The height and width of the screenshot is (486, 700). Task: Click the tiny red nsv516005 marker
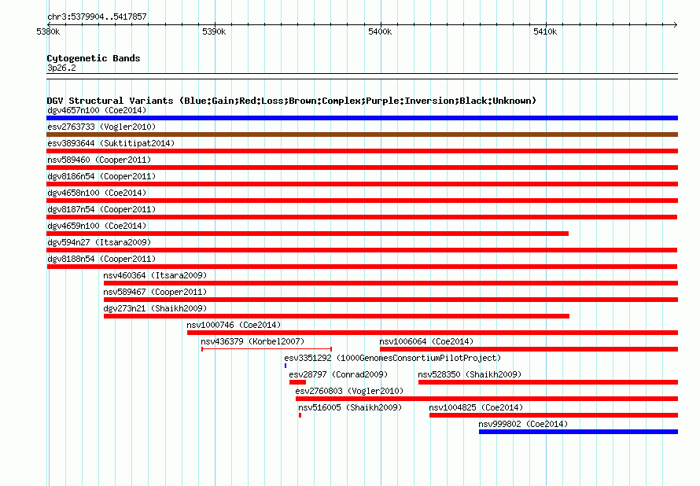(300, 415)
